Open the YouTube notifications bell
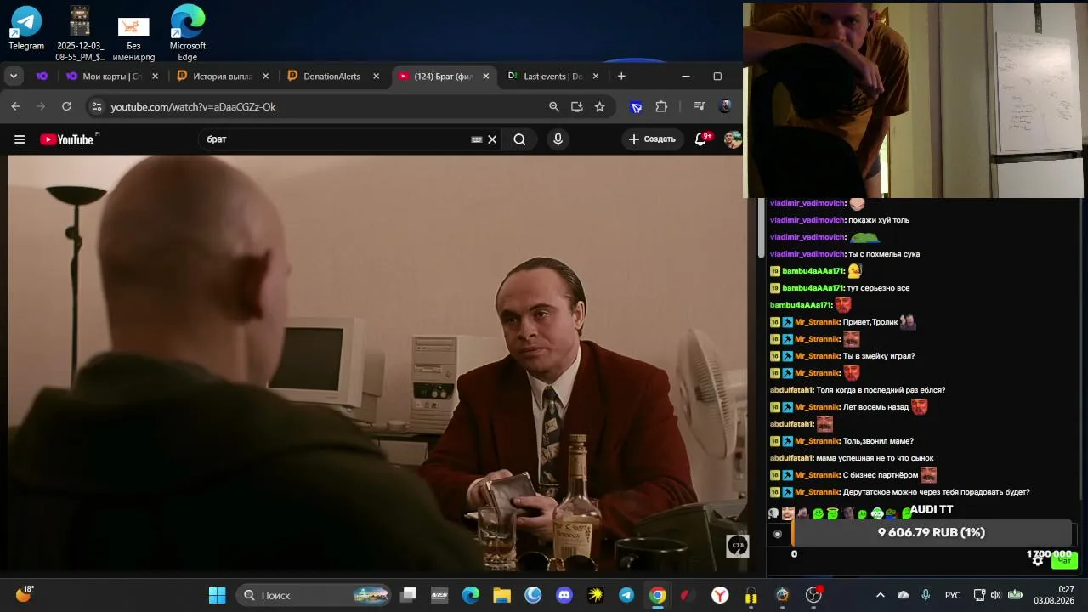 tap(701, 139)
